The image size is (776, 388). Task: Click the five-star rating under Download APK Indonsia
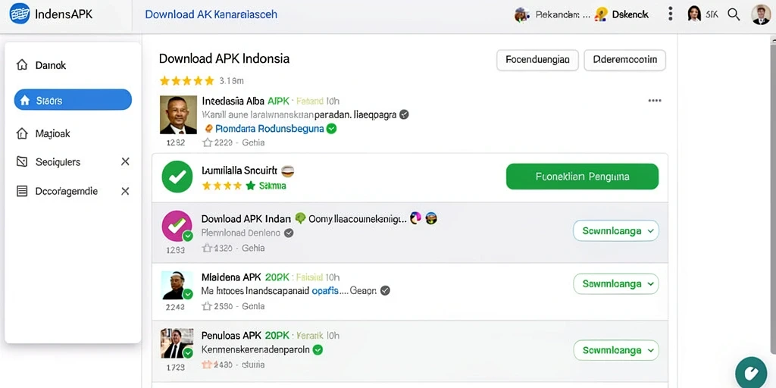coord(186,80)
